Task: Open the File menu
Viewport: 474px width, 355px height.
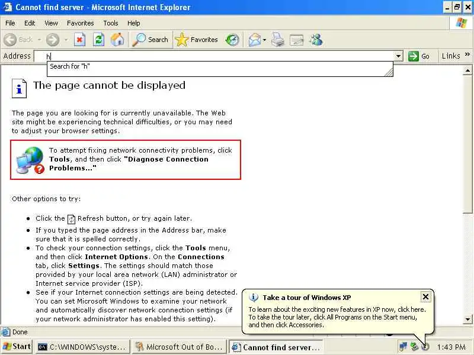Action: (x=10, y=23)
